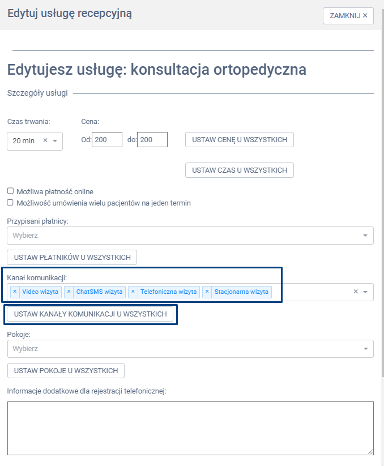Clear the 20 min duration selection

pyautogui.click(x=45, y=140)
